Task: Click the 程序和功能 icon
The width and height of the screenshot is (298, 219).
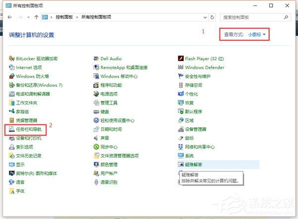Action: [96, 85]
